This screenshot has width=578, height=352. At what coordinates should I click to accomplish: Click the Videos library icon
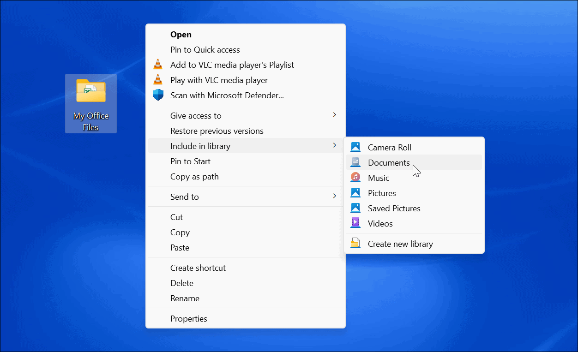[355, 223]
